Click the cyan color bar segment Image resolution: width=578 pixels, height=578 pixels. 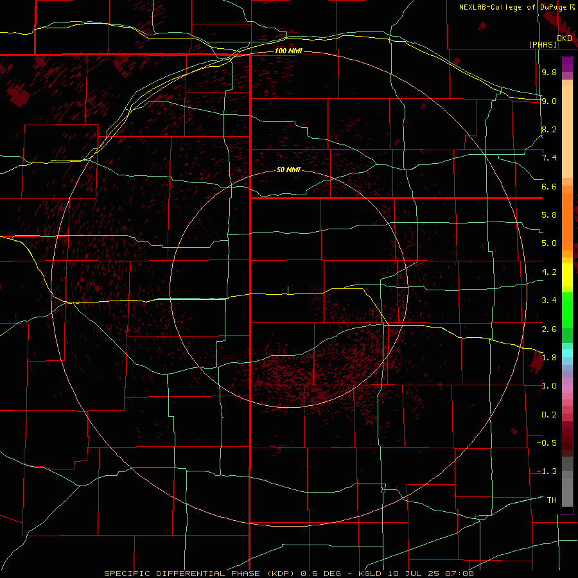[x=567, y=353]
